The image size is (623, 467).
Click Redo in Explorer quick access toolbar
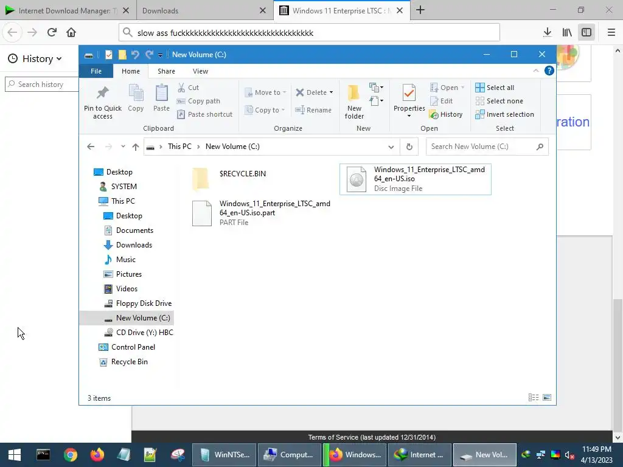pos(149,54)
